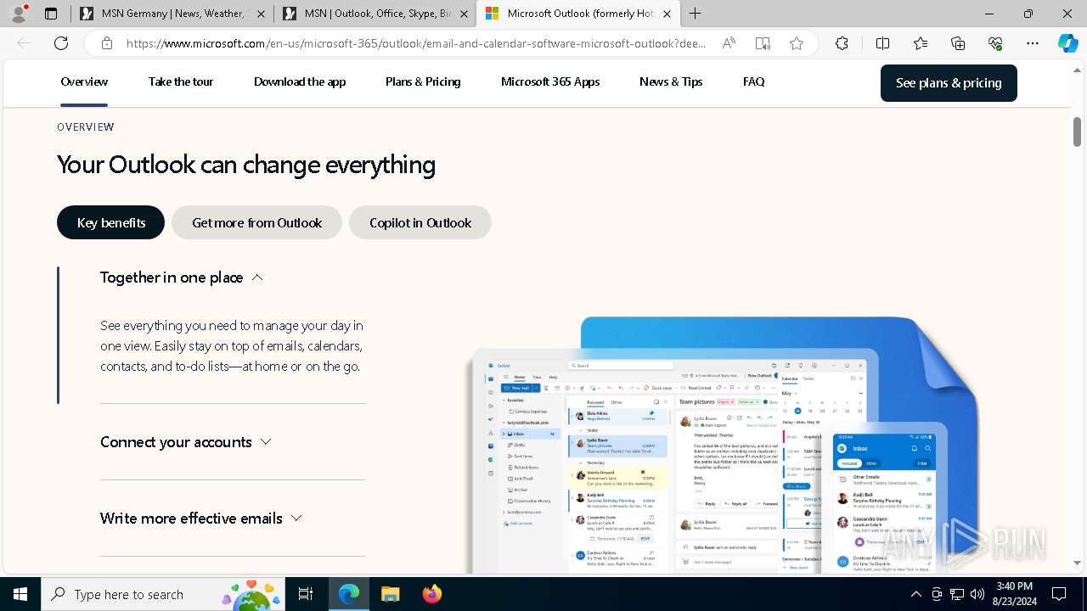Jump to the FAQ section

click(753, 81)
